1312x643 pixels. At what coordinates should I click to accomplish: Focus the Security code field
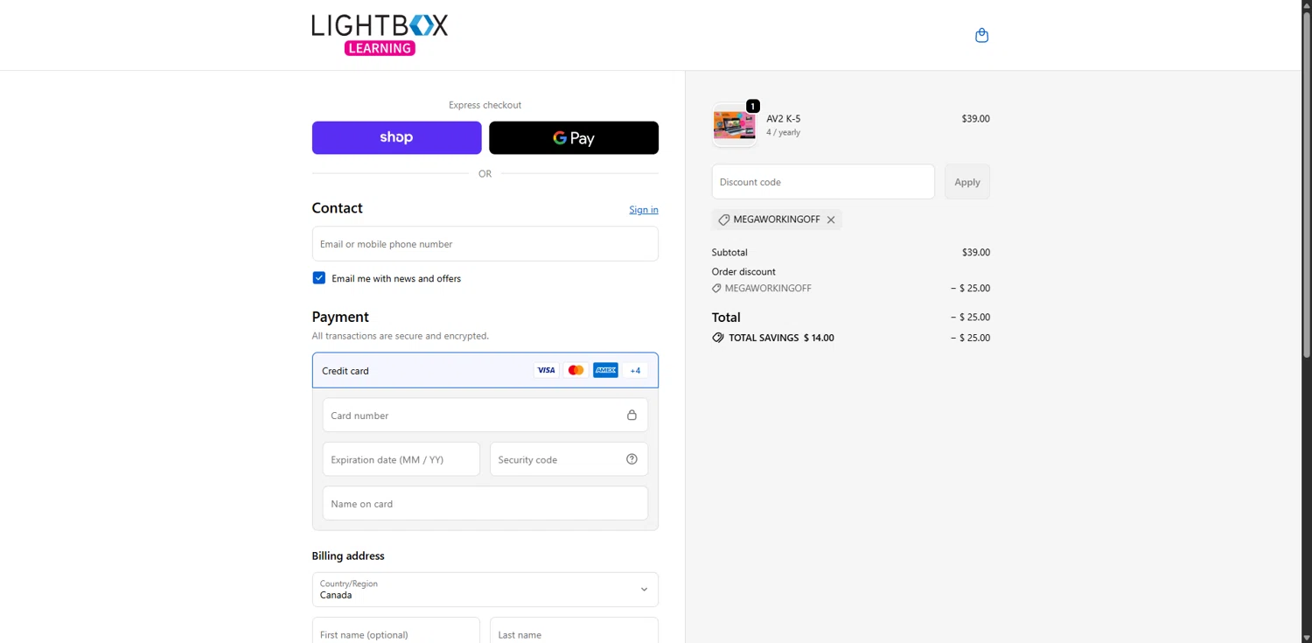[569, 459]
